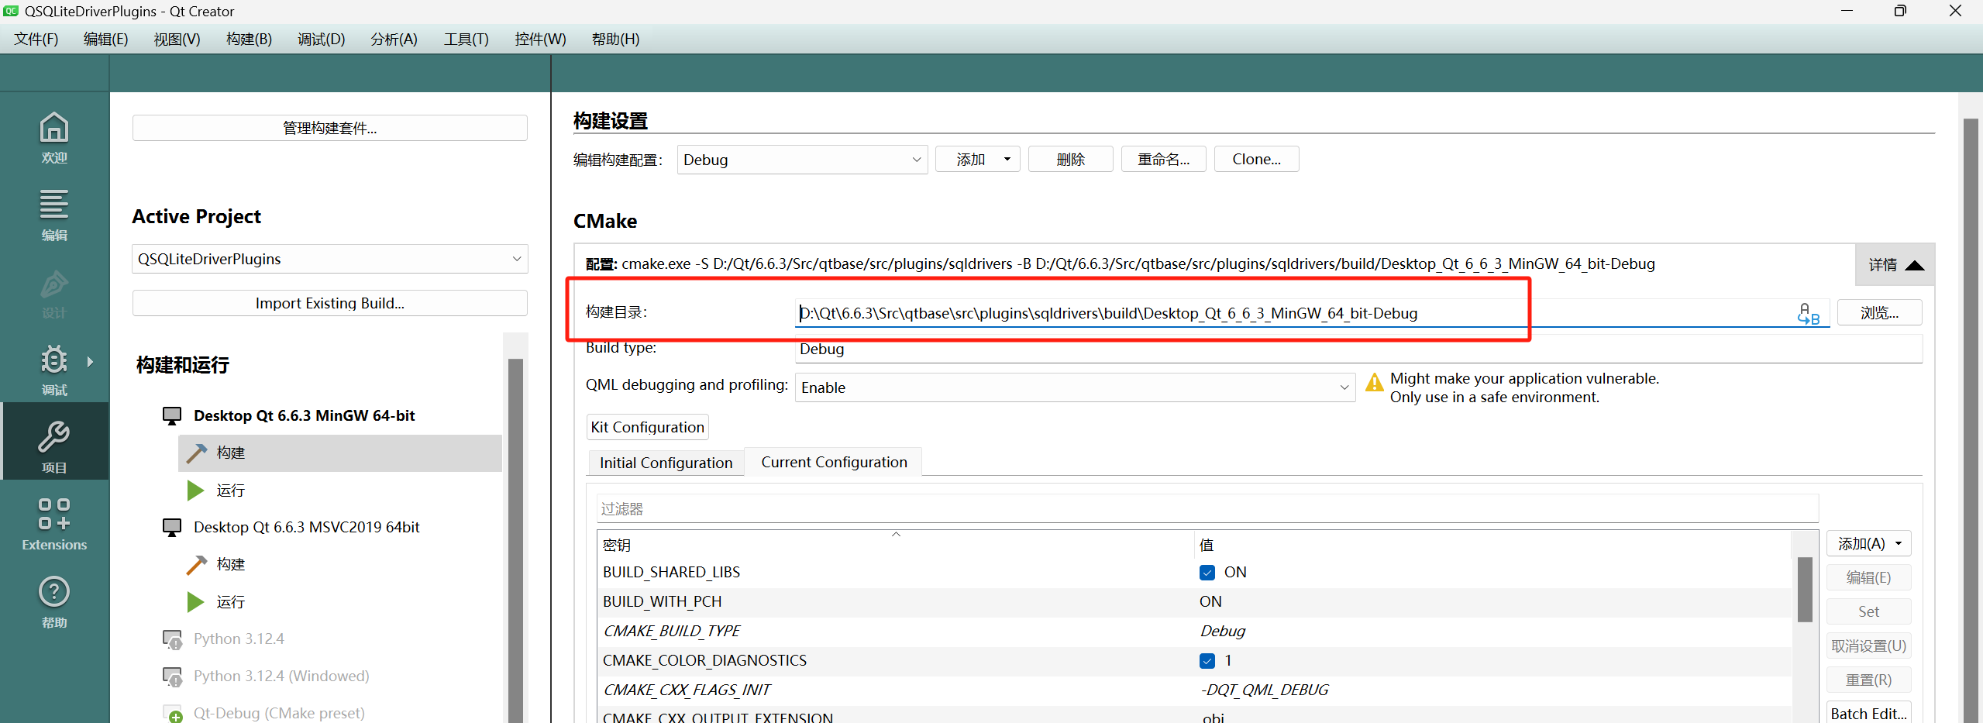The height and width of the screenshot is (723, 1983).
Task: Open the 调试(D) menu
Action: click(321, 39)
